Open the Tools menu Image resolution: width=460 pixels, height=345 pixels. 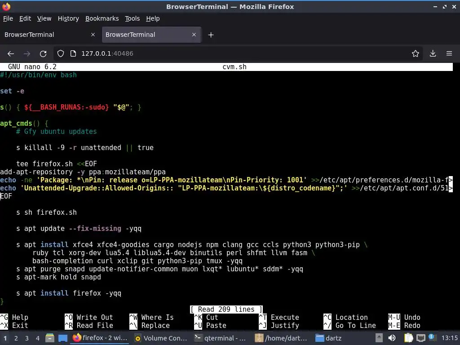point(133,18)
